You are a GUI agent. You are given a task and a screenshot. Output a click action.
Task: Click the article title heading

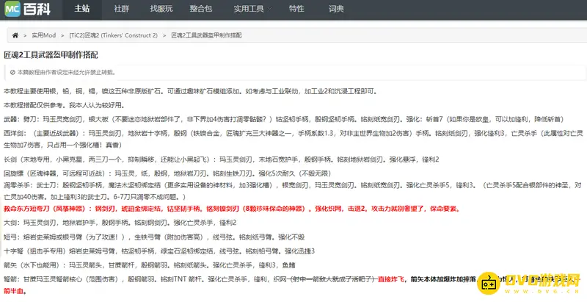51,55
